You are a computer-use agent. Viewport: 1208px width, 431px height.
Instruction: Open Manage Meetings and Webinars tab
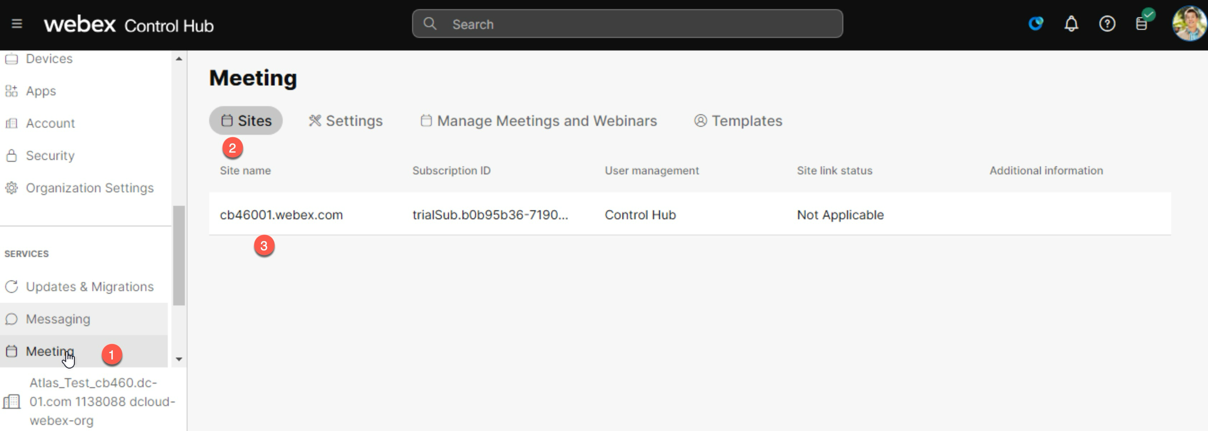point(539,121)
